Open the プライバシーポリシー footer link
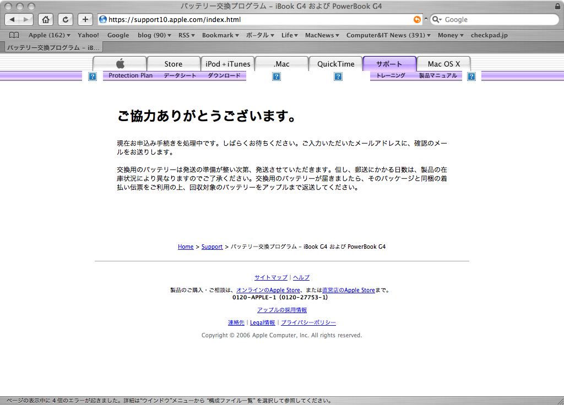564x405 pixels. click(x=308, y=322)
